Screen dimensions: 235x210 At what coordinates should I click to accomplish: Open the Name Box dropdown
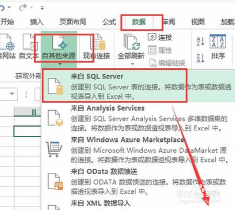point(12,94)
